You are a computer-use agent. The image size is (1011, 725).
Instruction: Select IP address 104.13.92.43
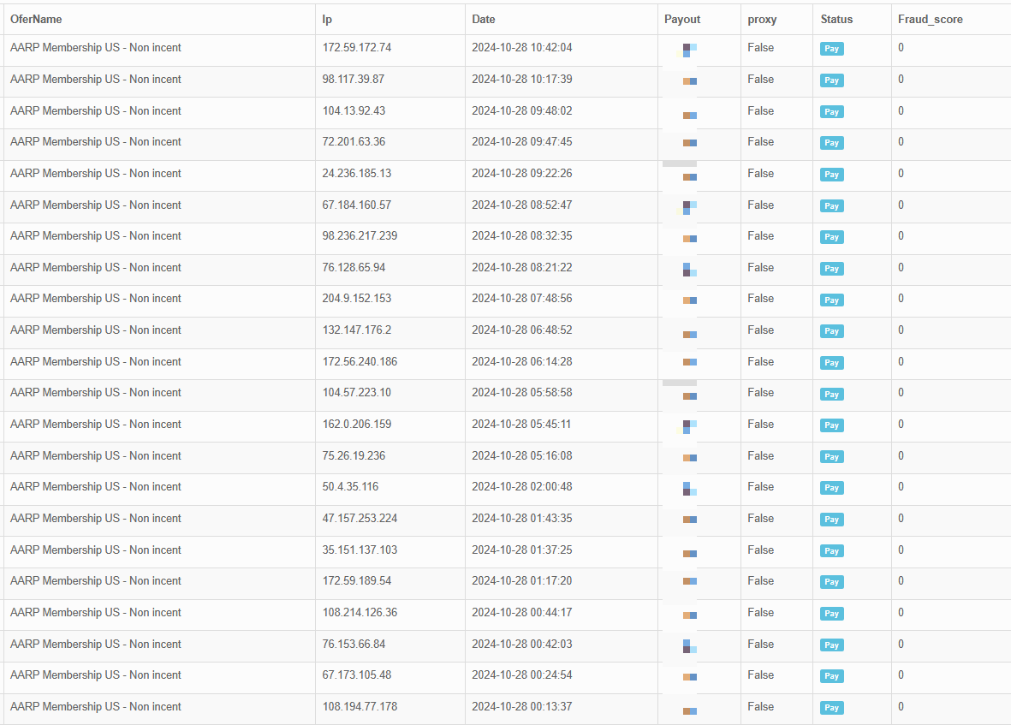354,110
